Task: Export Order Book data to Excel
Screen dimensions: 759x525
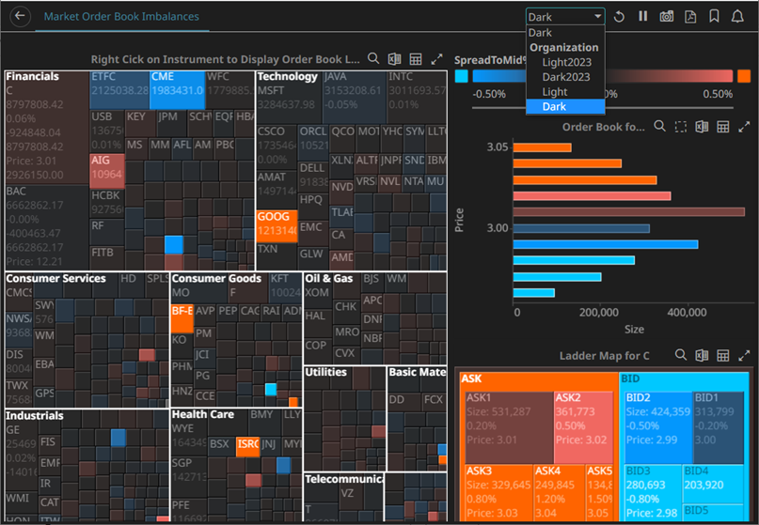Action: [702, 127]
